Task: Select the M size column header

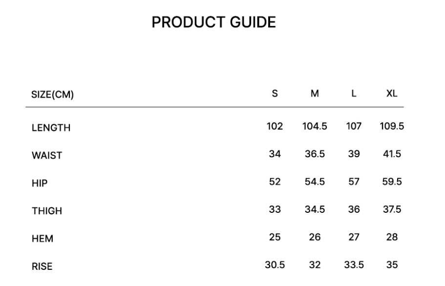Action: click(x=315, y=94)
